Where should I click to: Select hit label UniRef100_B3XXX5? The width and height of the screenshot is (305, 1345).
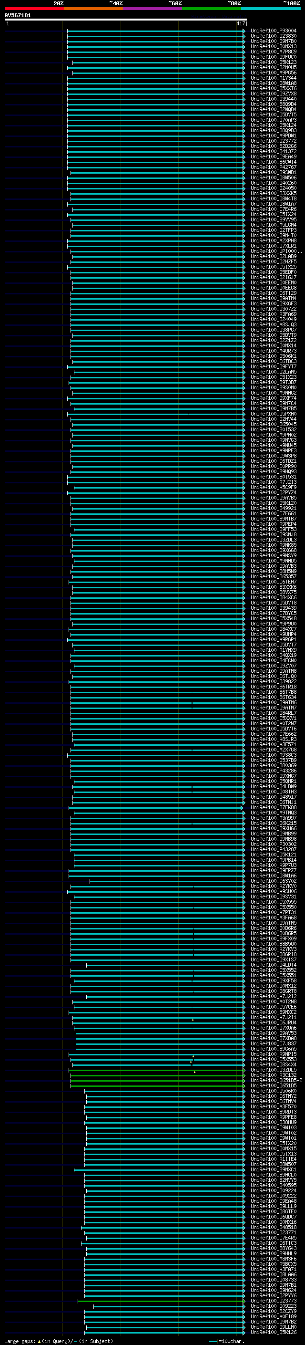pos(273,193)
